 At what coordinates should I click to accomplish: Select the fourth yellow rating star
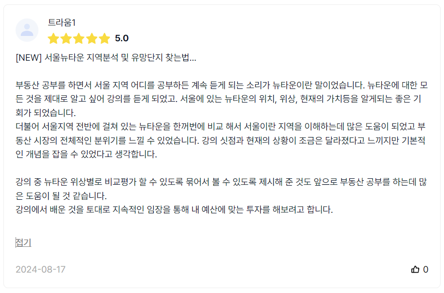click(x=92, y=38)
